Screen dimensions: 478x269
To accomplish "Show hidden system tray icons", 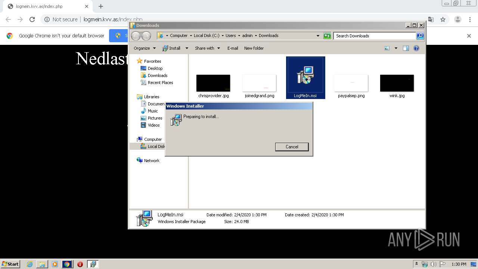I will [416, 264].
